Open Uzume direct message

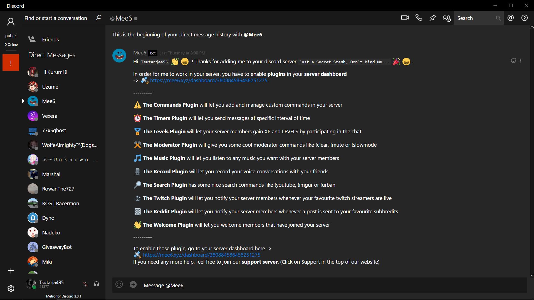(64, 87)
